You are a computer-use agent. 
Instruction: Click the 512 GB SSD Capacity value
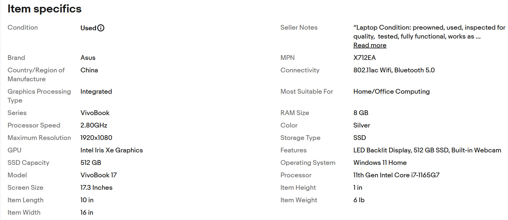91,163
